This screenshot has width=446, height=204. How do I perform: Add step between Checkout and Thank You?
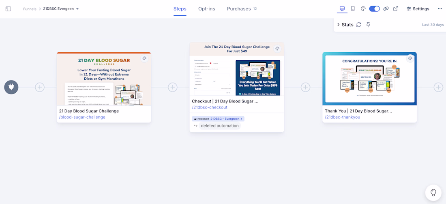[x=305, y=87]
